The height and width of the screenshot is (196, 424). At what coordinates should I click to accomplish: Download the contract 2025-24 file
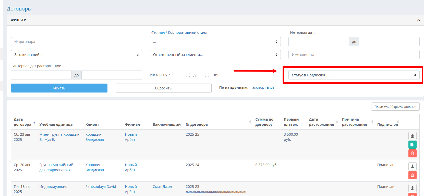click(412, 166)
